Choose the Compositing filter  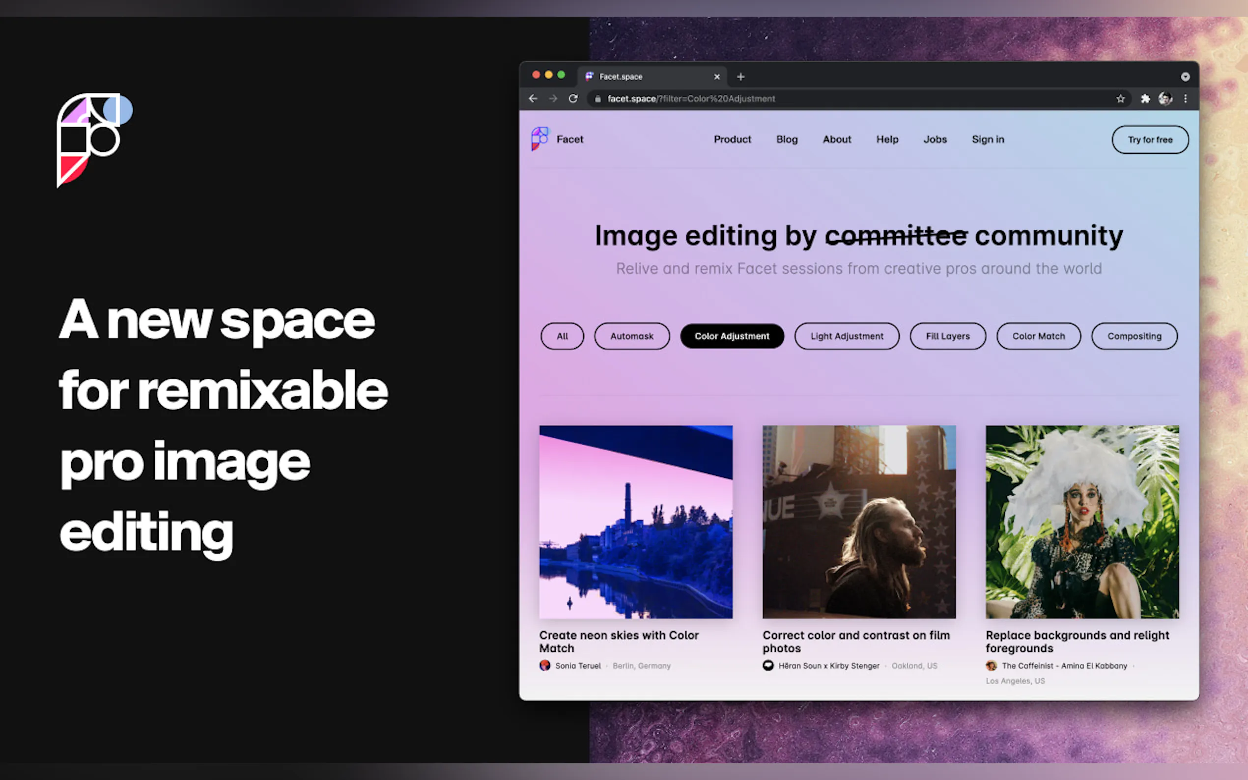[x=1134, y=336]
